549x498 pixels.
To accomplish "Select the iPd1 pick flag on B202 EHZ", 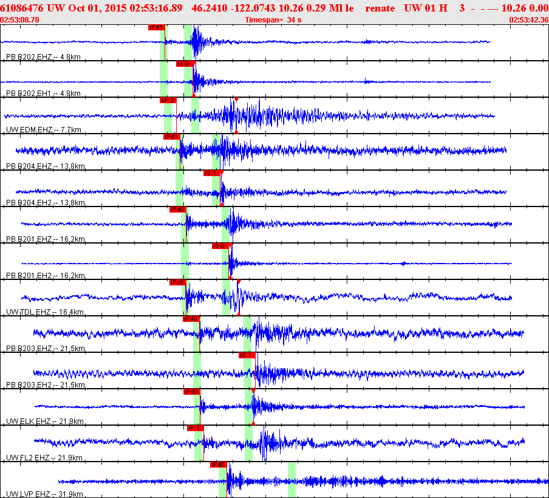I will click(x=157, y=27).
